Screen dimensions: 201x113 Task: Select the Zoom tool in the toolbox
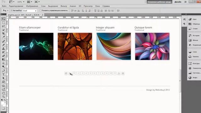point(3,97)
